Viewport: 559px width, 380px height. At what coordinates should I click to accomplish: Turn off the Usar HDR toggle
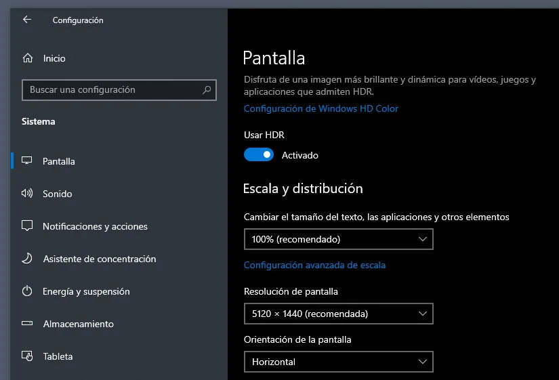[259, 154]
